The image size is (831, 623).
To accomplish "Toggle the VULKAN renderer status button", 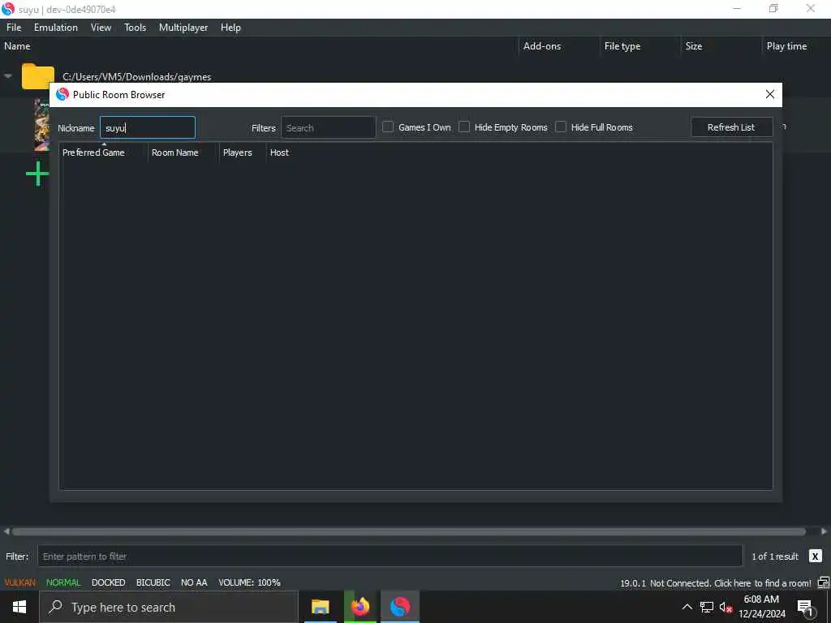I will [x=20, y=582].
